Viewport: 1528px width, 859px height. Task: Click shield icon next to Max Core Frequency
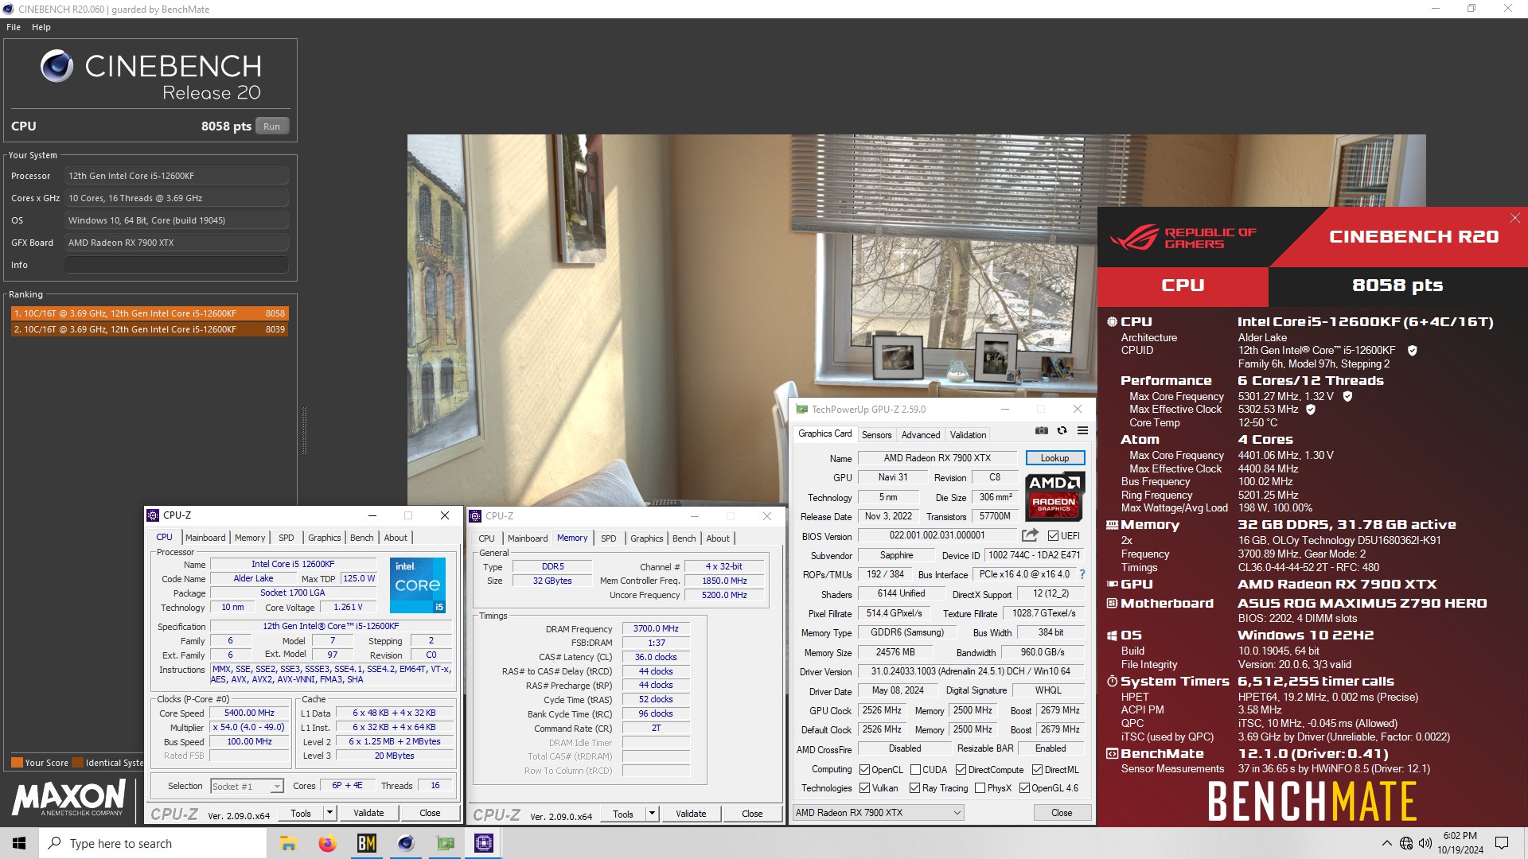point(1347,396)
